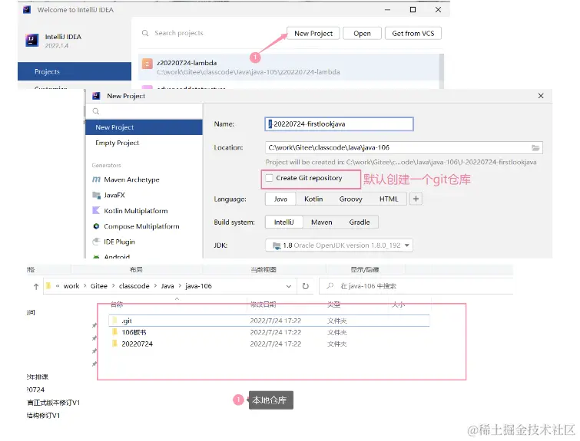This screenshot has height=441, width=580.
Task: Open recent project z20220724-lambda
Action: pyautogui.click(x=289, y=67)
